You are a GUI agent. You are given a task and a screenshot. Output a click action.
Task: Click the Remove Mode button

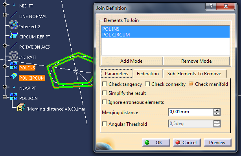(197, 61)
